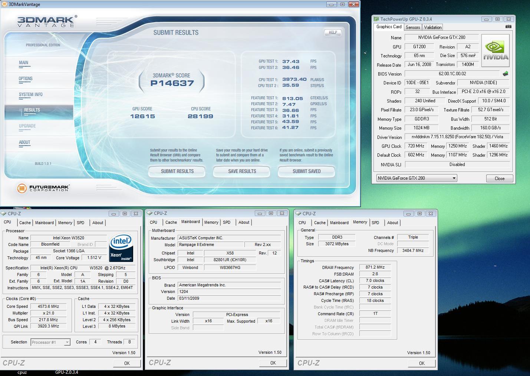This screenshot has width=530, height=376.
Task: Click the 3DMark score P14637
Action: [172, 83]
